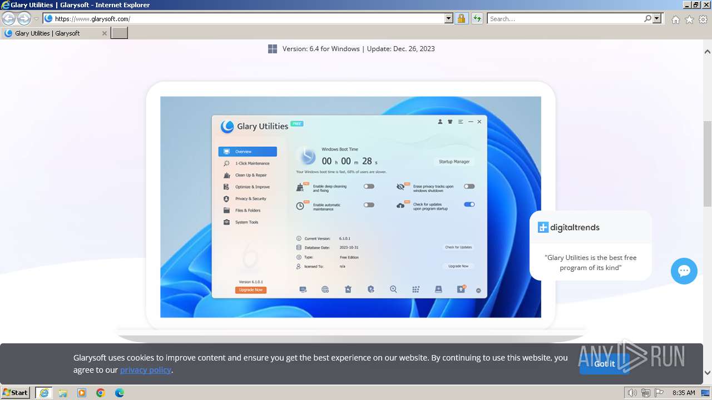The height and width of the screenshot is (400, 712).
Task: Click the update arrow icon with badge
Action: (461, 289)
